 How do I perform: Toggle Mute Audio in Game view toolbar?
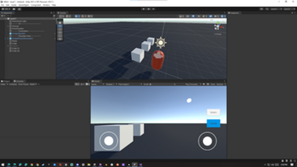point(204,84)
